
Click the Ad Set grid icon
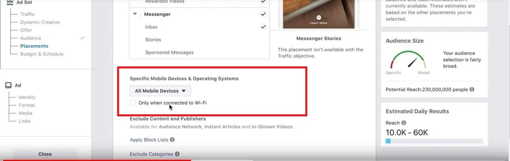point(10,2)
